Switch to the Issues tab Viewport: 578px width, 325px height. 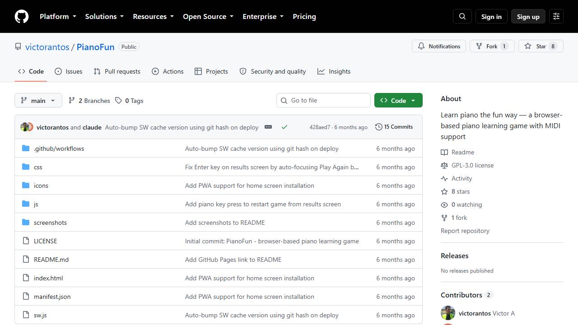[x=69, y=71]
